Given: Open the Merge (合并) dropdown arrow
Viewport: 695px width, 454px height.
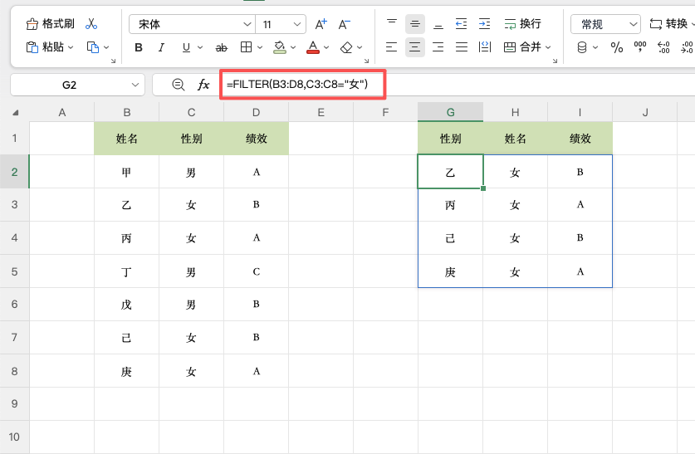Looking at the screenshot, I should [548, 47].
